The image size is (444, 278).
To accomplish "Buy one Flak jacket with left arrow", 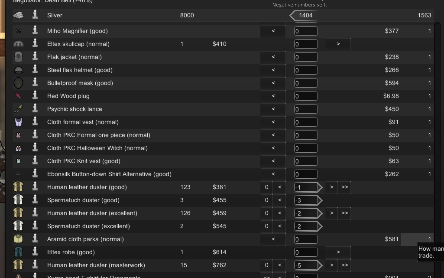I will tap(273, 57).
